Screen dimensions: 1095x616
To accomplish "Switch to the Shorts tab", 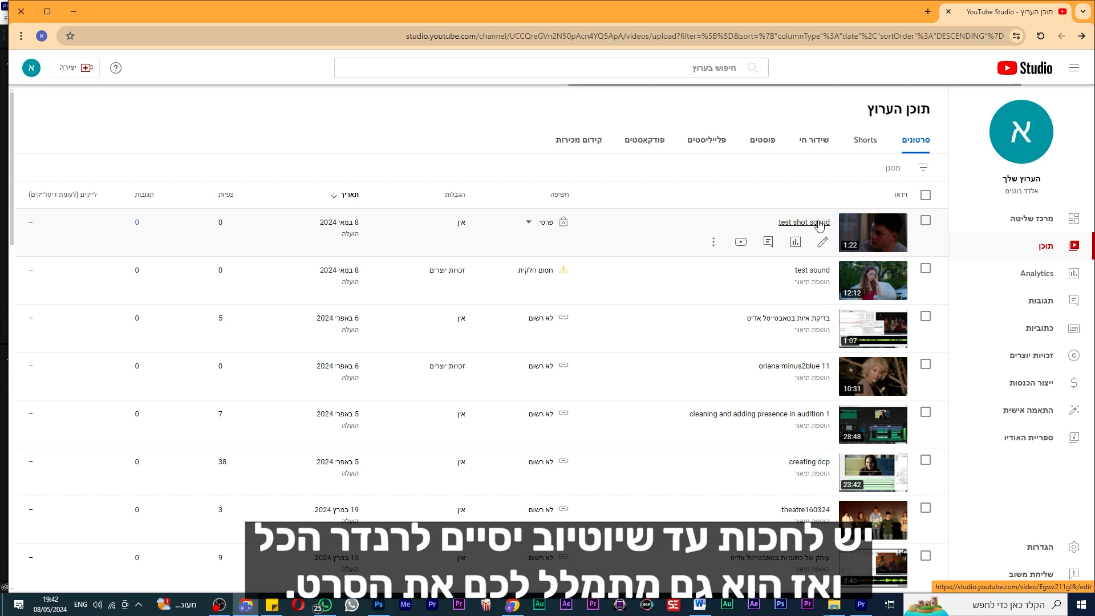I will (x=865, y=140).
